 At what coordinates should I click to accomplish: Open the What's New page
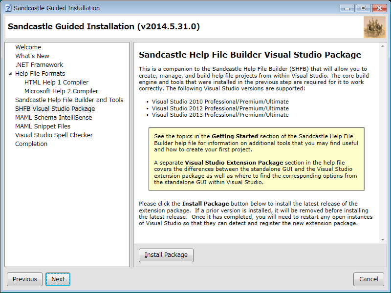32,56
